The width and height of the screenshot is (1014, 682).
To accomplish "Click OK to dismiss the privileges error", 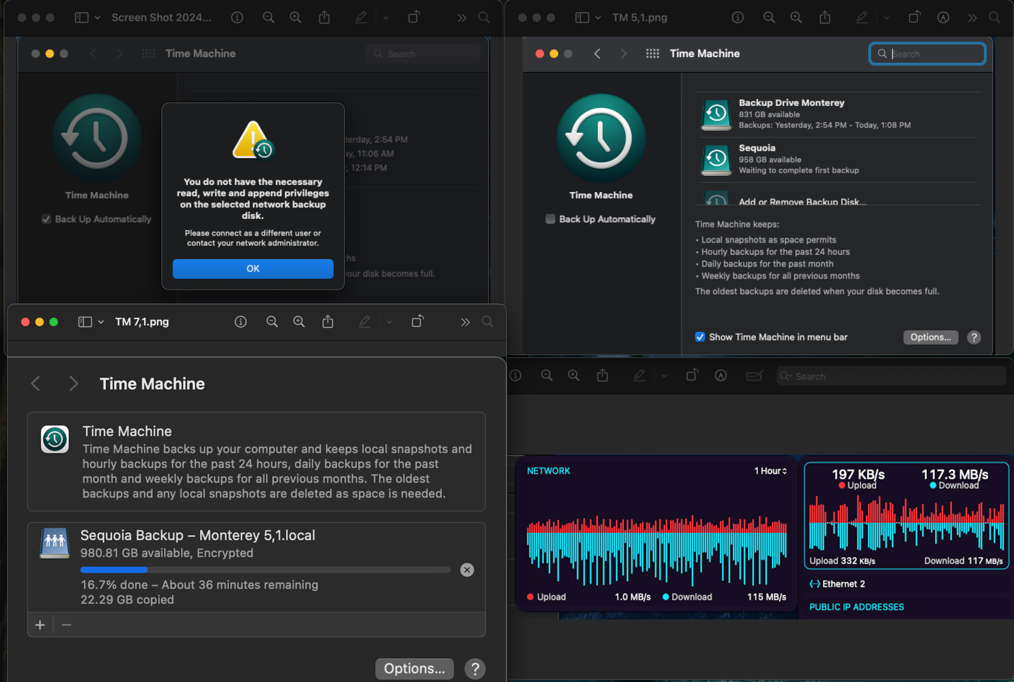I will point(253,268).
